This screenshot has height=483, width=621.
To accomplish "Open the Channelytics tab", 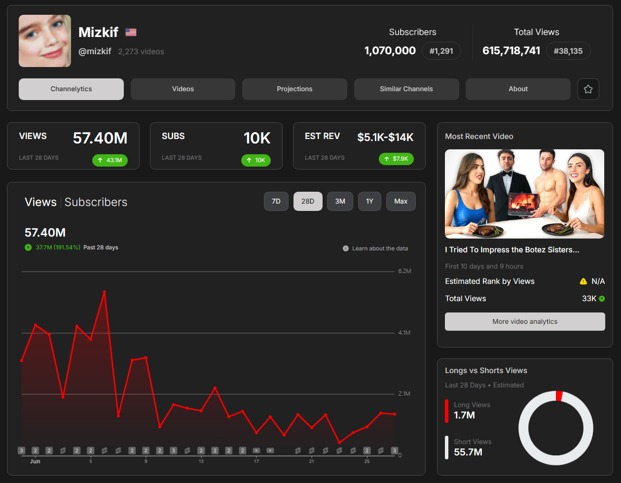I will pyautogui.click(x=71, y=89).
